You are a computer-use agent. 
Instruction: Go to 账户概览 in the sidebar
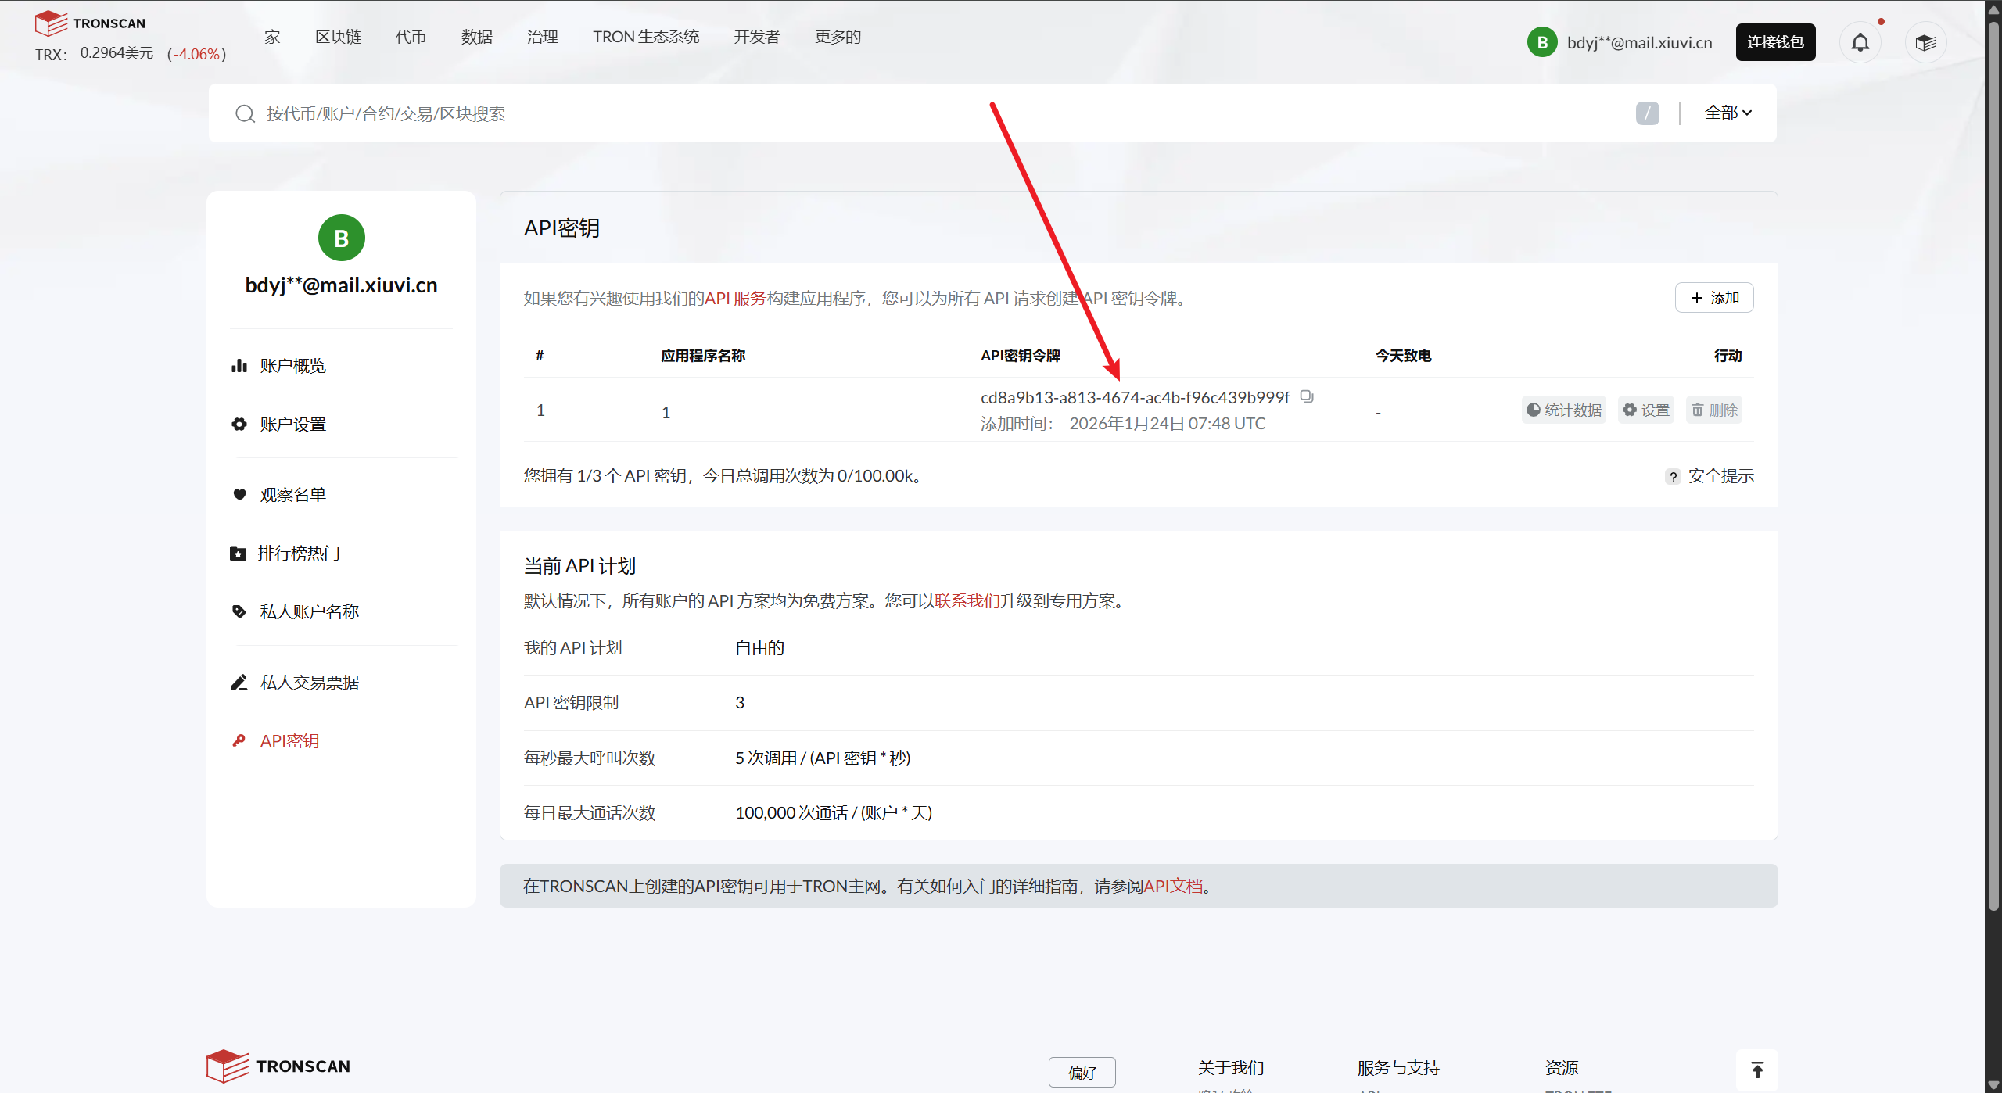pos(292,366)
